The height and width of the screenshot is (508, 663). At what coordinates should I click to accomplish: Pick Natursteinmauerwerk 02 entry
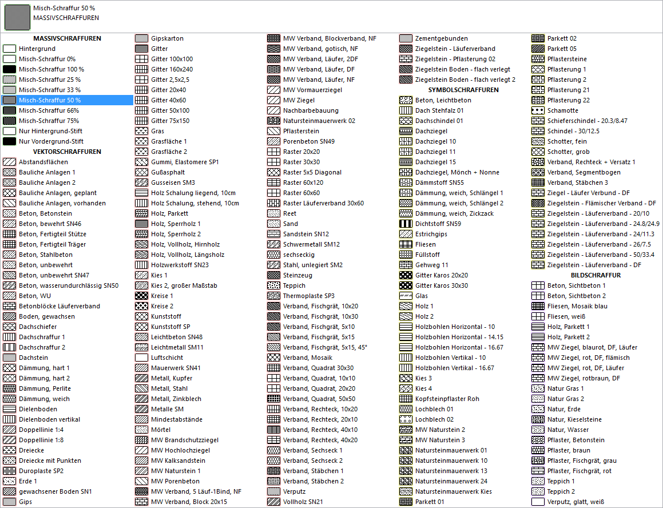[x=319, y=121]
